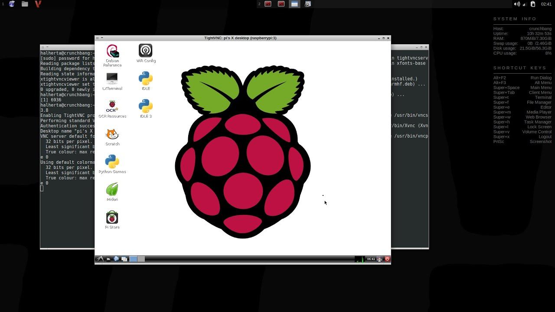Select the fourth window task in the top panel
The width and height of the screenshot is (555, 312).
pyautogui.click(x=307, y=4)
